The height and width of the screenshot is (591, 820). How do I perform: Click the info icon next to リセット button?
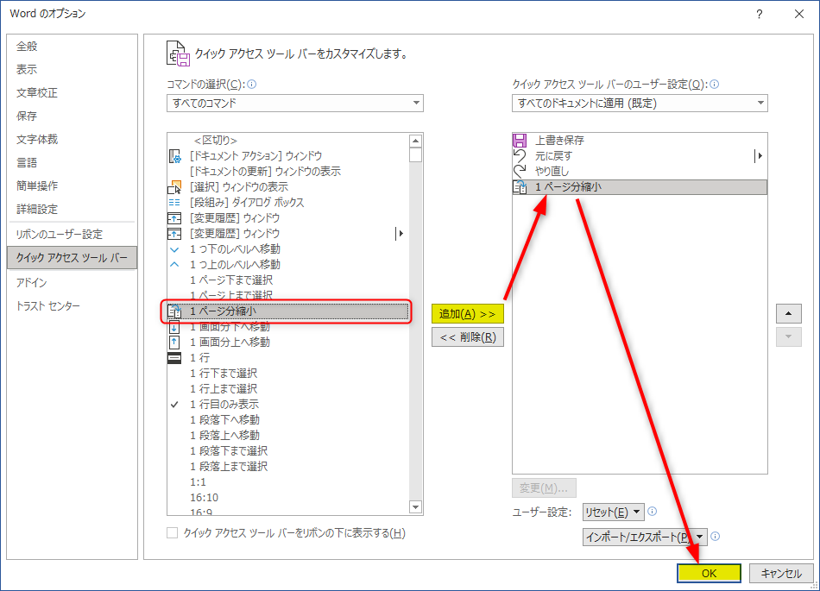click(653, 512)
